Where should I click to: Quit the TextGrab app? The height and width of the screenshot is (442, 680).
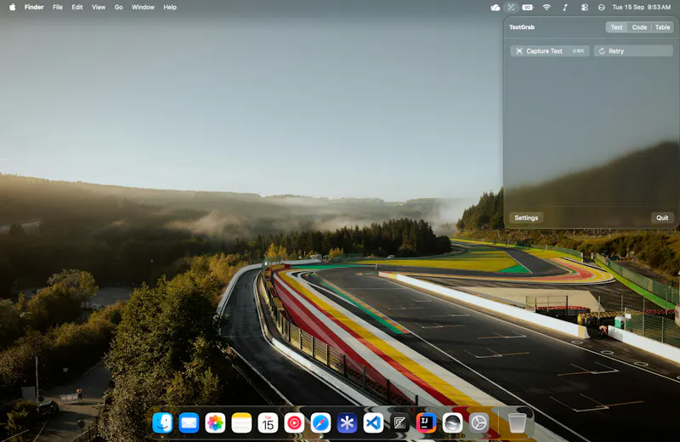[662, 218]
